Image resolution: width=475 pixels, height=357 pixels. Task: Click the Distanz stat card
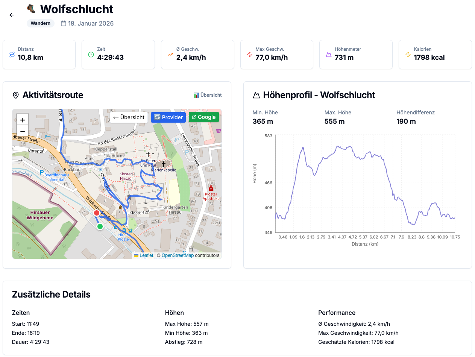pyautogui.click(x=39, y=55)
